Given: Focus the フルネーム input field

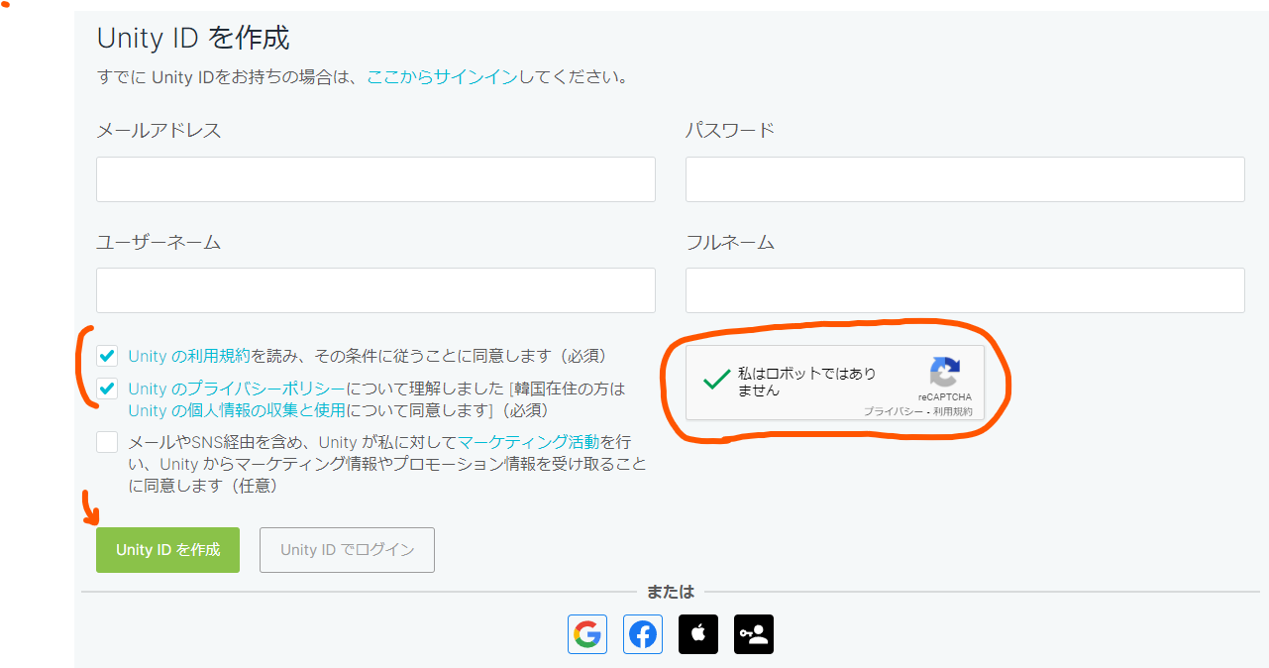Looking at the screenshot, I should pyautogui.click(x=965, y=290).
